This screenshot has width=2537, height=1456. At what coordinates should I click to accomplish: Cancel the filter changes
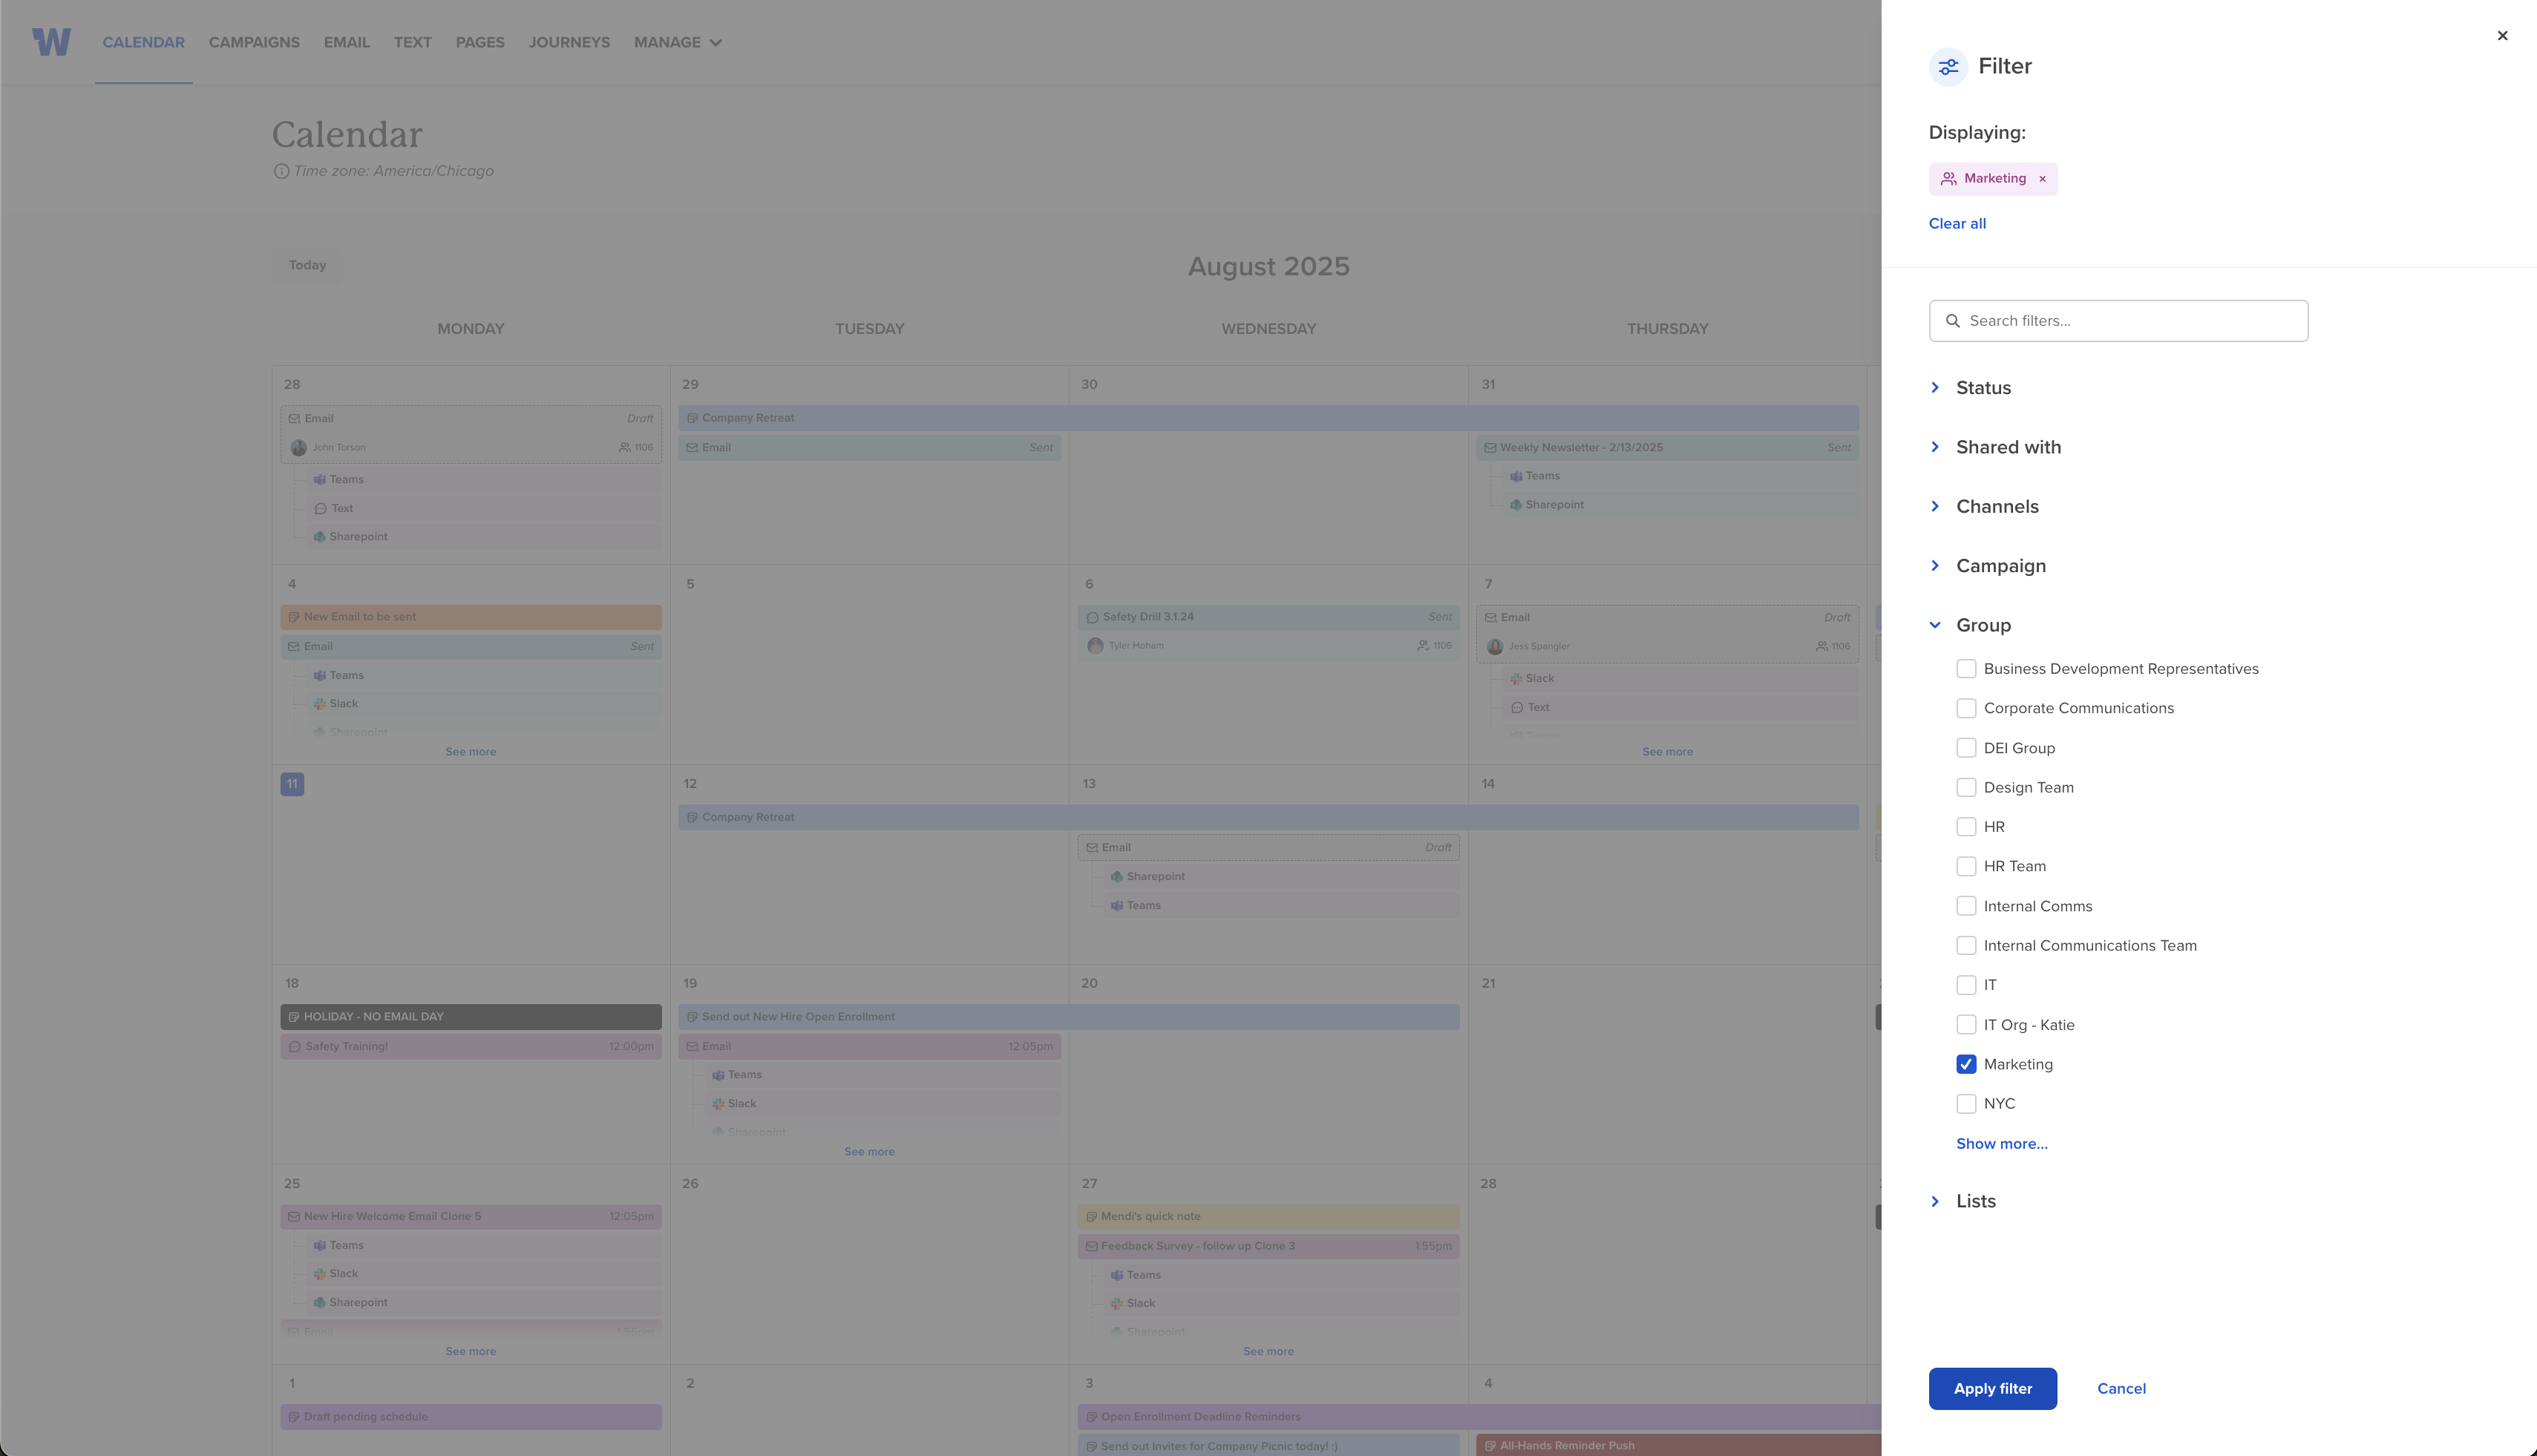click(x=2121, y=1389)
